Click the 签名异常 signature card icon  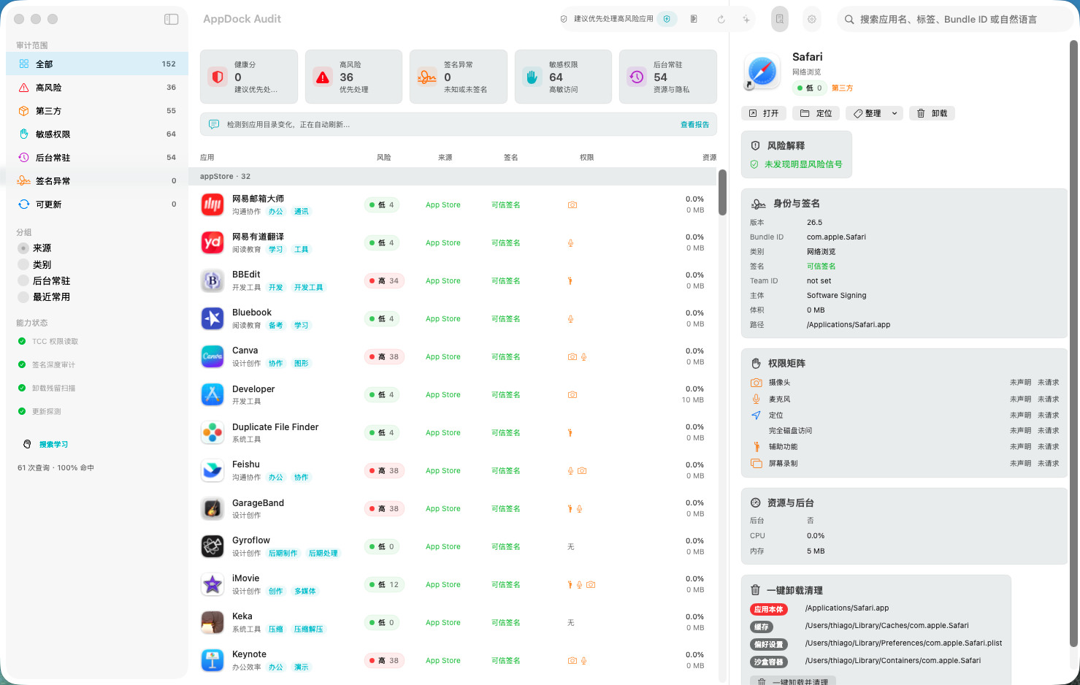point(427,77)
